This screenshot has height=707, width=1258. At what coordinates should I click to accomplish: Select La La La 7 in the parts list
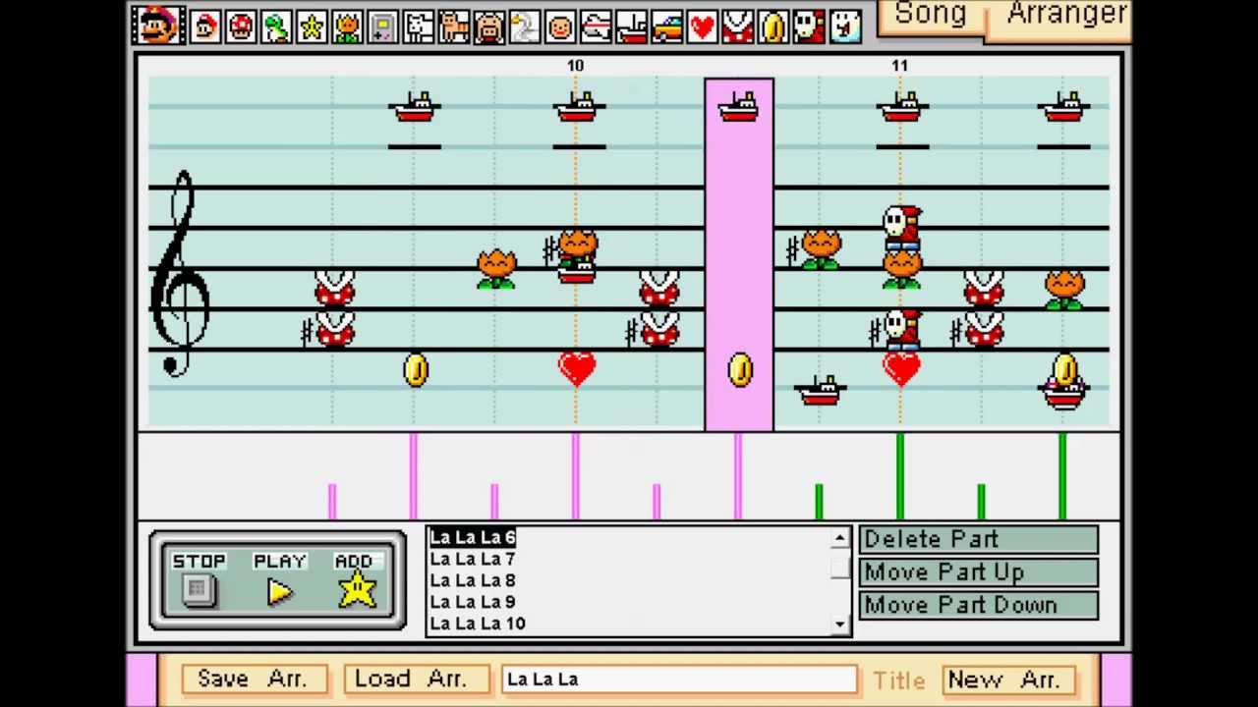(472, 559)
